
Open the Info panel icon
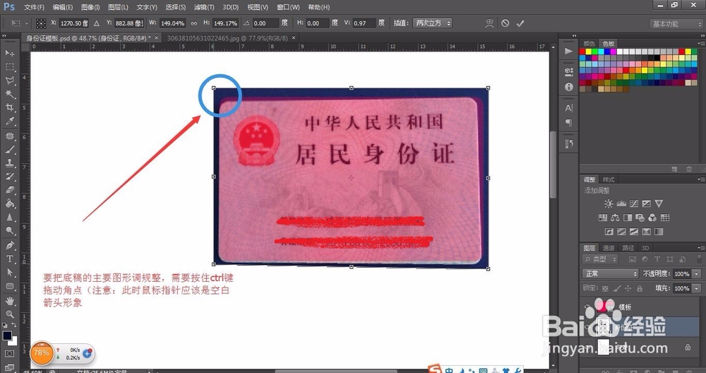(x=568, y=86)
